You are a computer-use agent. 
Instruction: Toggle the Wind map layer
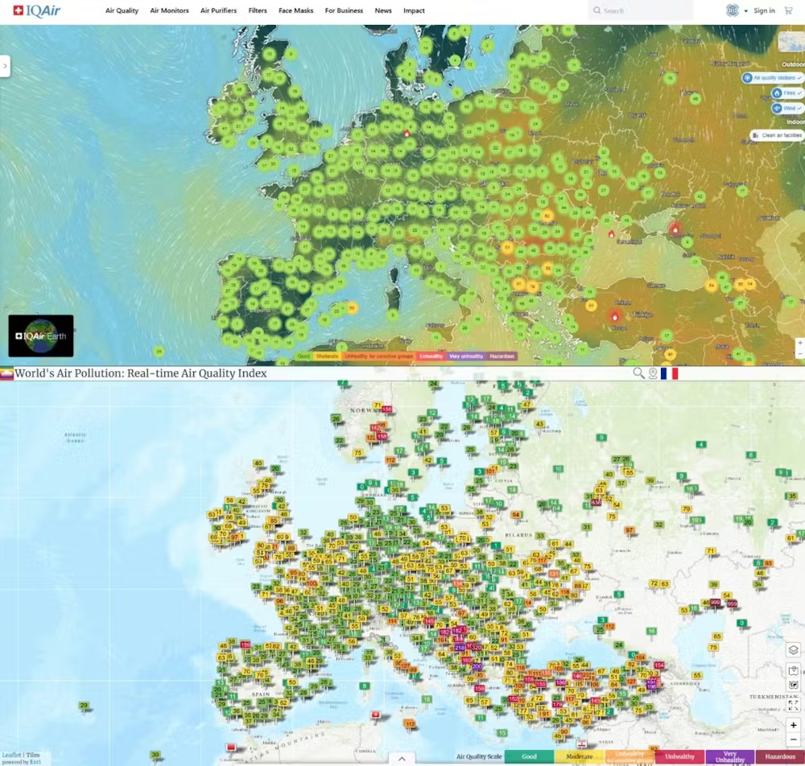(788, 108)
